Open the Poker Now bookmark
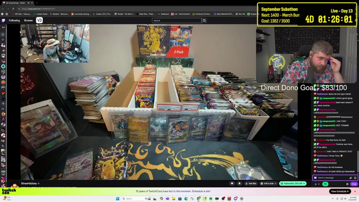Viewport: 359px width, 202px height. pos(145,14)
